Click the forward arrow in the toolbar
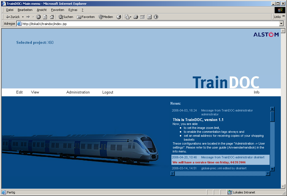287x196 pixels. pos(28,17)
